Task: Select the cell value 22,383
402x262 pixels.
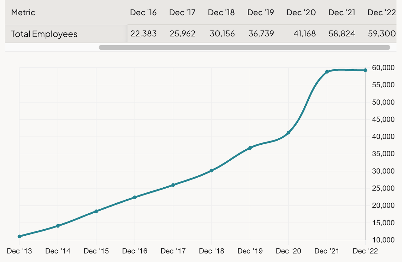Action: (x=144, y=34)
